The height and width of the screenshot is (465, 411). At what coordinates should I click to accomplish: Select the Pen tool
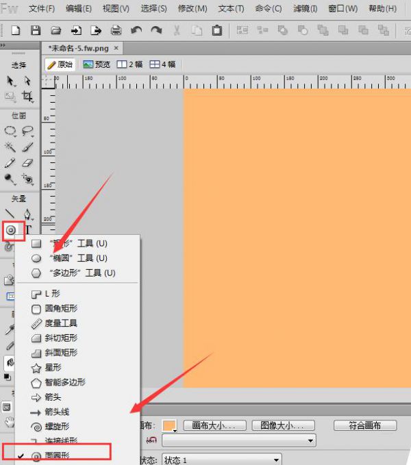[27, 214]
